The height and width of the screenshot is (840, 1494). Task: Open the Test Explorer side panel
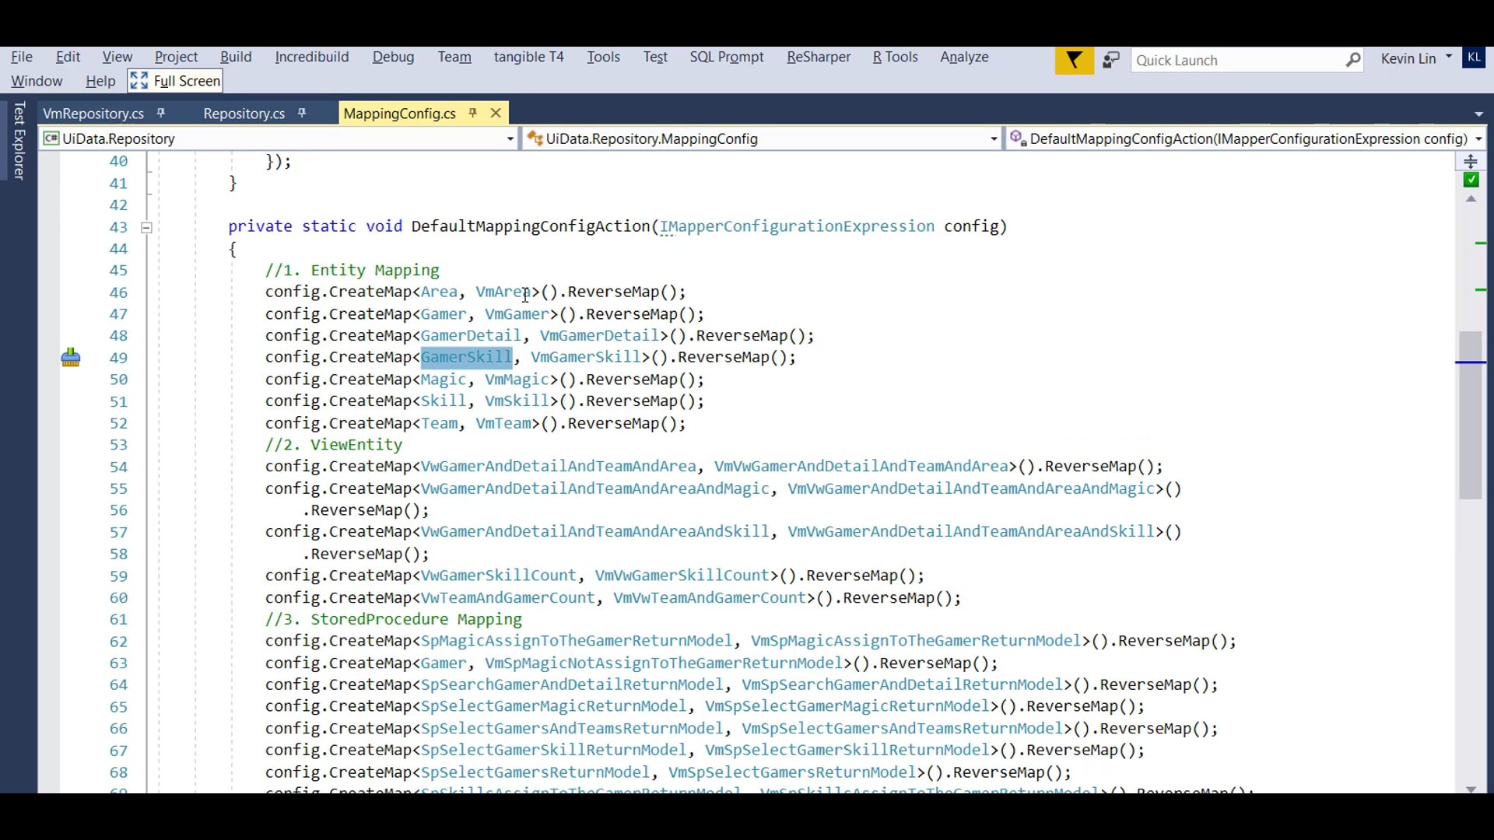tap(19, 141)
